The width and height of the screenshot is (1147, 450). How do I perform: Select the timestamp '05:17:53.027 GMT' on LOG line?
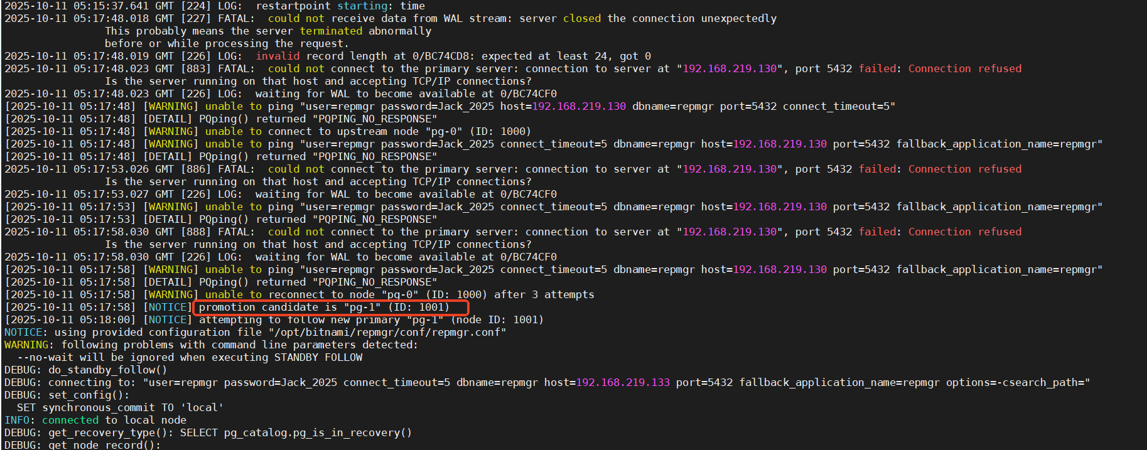[x=124, y=194]
